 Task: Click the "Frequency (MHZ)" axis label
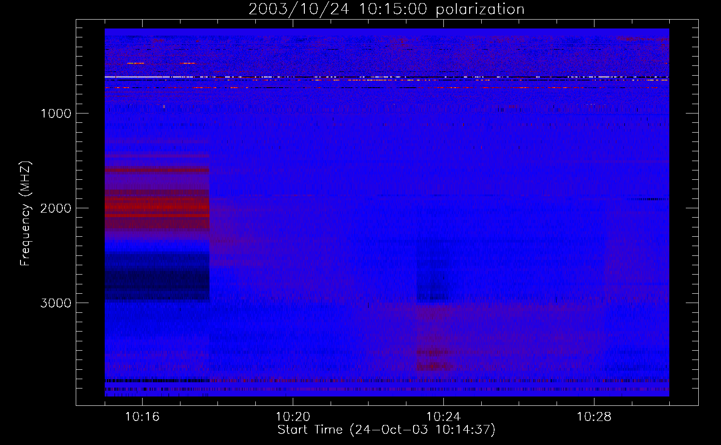pos(25,214)
